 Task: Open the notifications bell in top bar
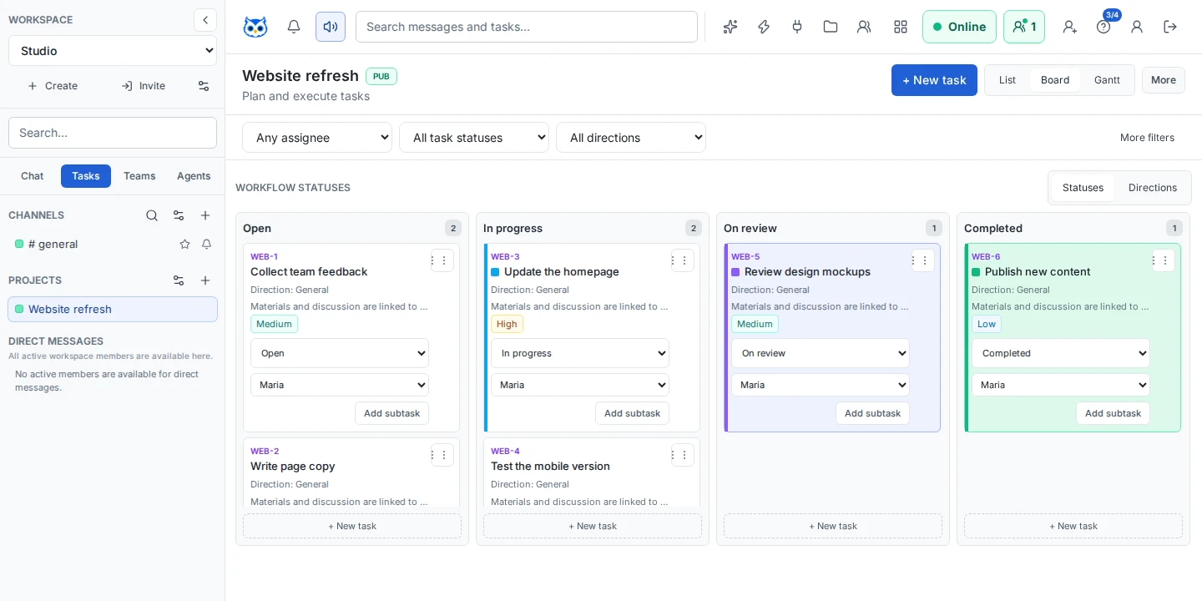tap(294, 27)
